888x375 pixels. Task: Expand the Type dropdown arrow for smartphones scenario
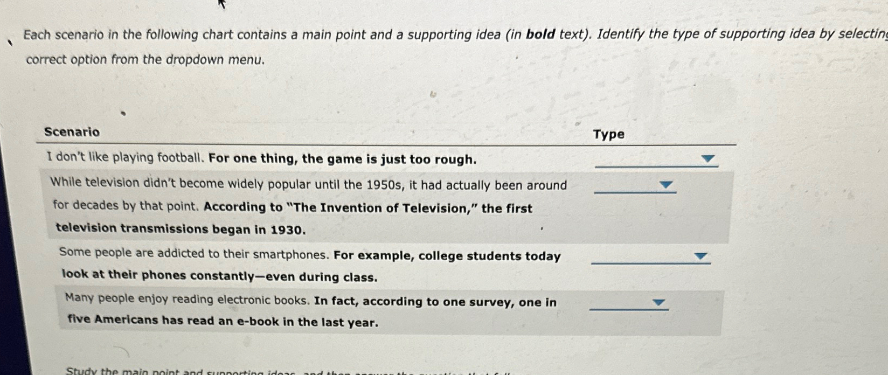(x=701, y=256)
